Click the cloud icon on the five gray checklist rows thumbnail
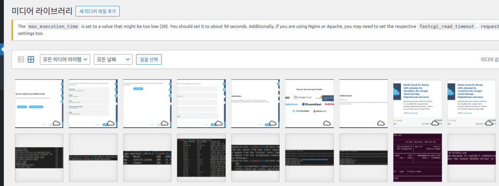Screen dimensions: 499x186 pyautogui.click(x=111, y=123)
